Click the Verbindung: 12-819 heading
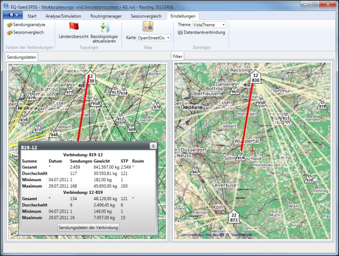The height and width of the screenshot is (256, 339). 83,192
